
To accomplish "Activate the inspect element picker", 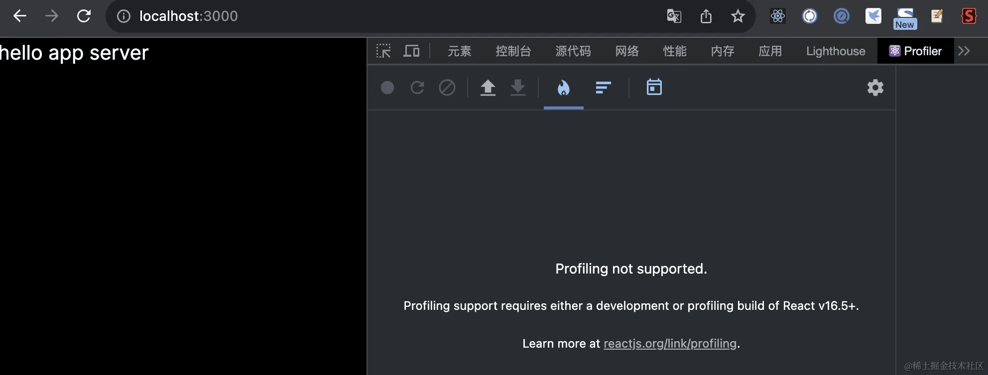I will point(383,51).
